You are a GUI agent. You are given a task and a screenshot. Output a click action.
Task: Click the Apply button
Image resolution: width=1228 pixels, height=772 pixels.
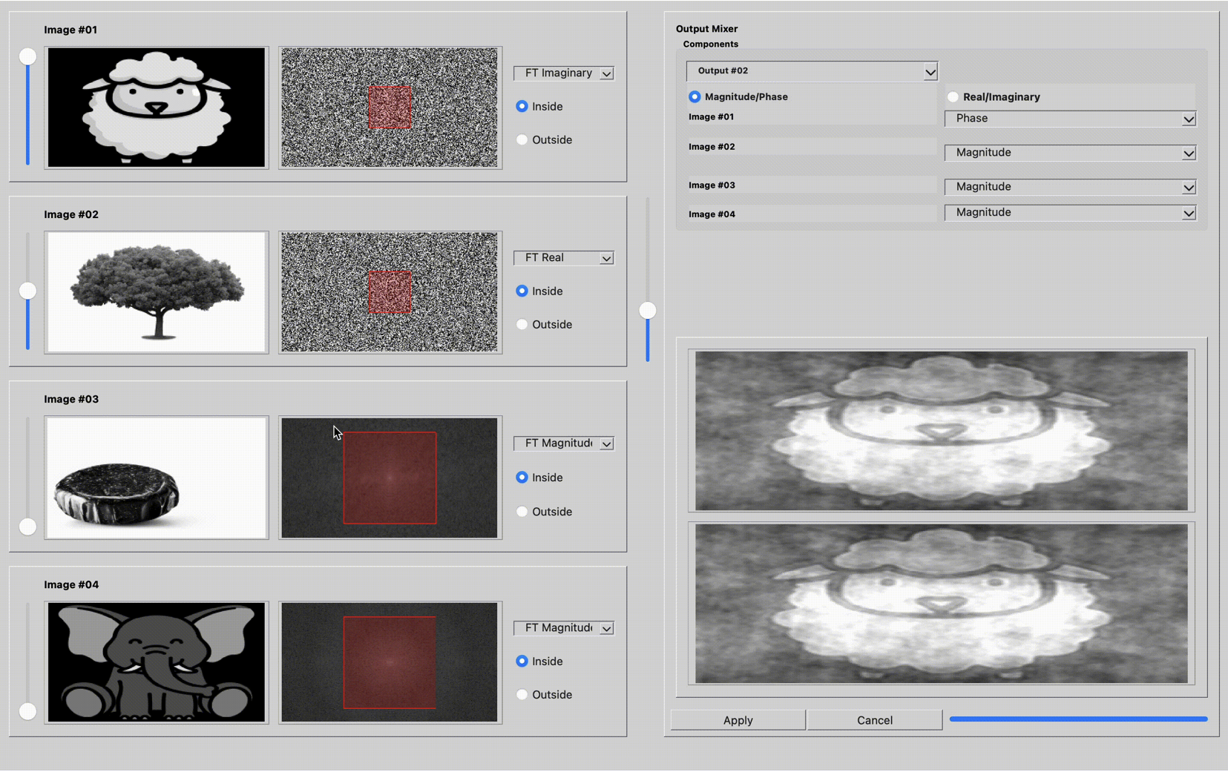point(738,719)
